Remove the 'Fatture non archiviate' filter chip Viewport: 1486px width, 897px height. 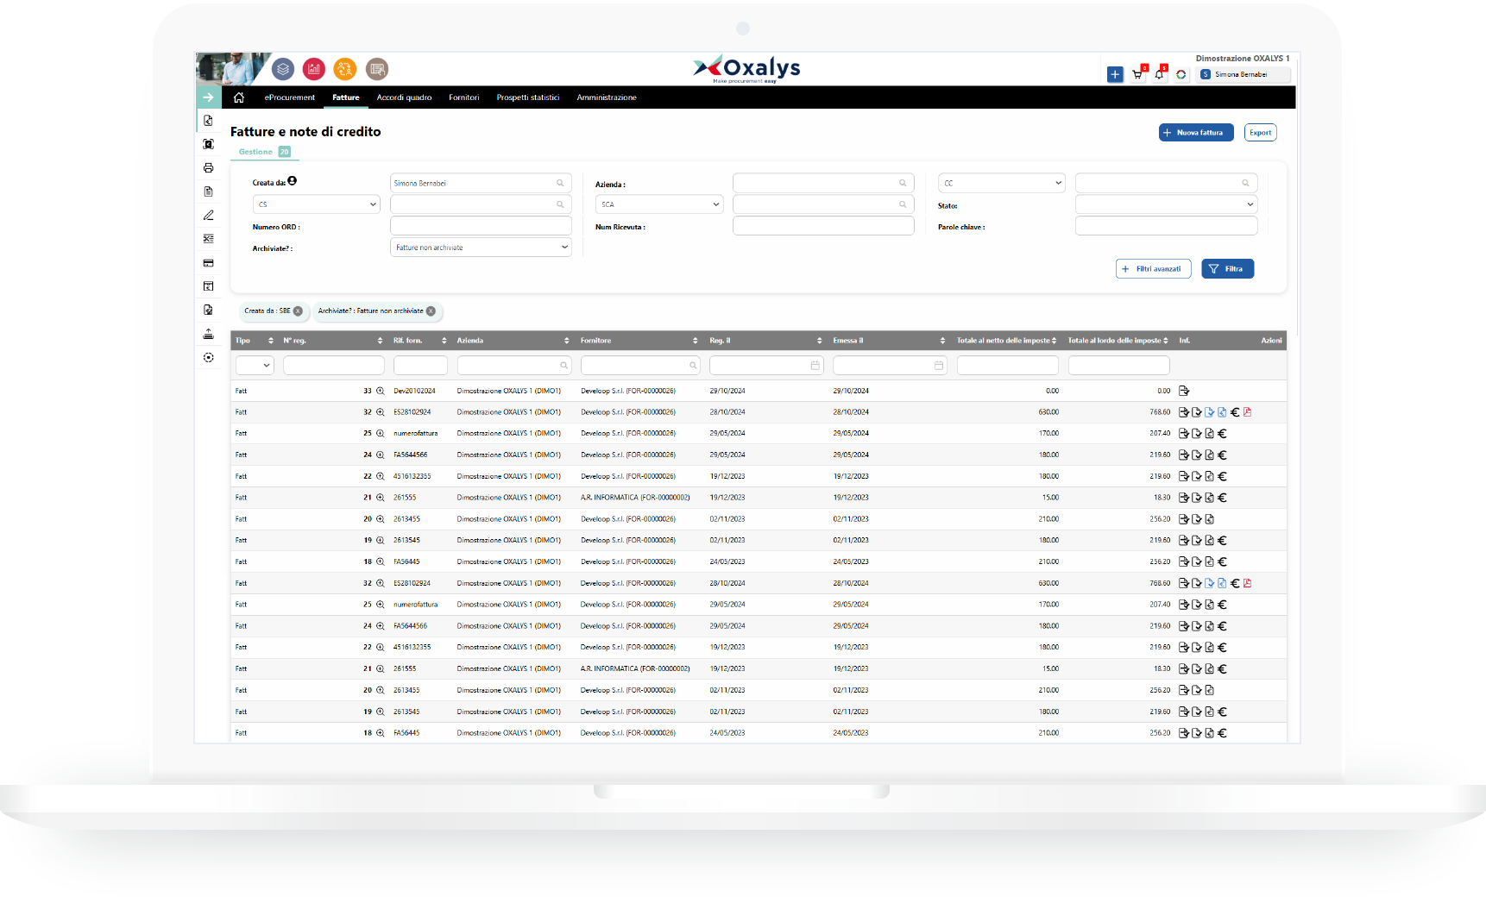coord(431,311)
